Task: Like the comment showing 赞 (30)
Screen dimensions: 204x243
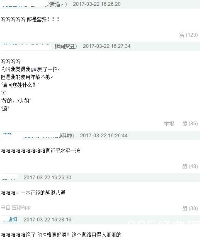Action: tap(190, 208)
